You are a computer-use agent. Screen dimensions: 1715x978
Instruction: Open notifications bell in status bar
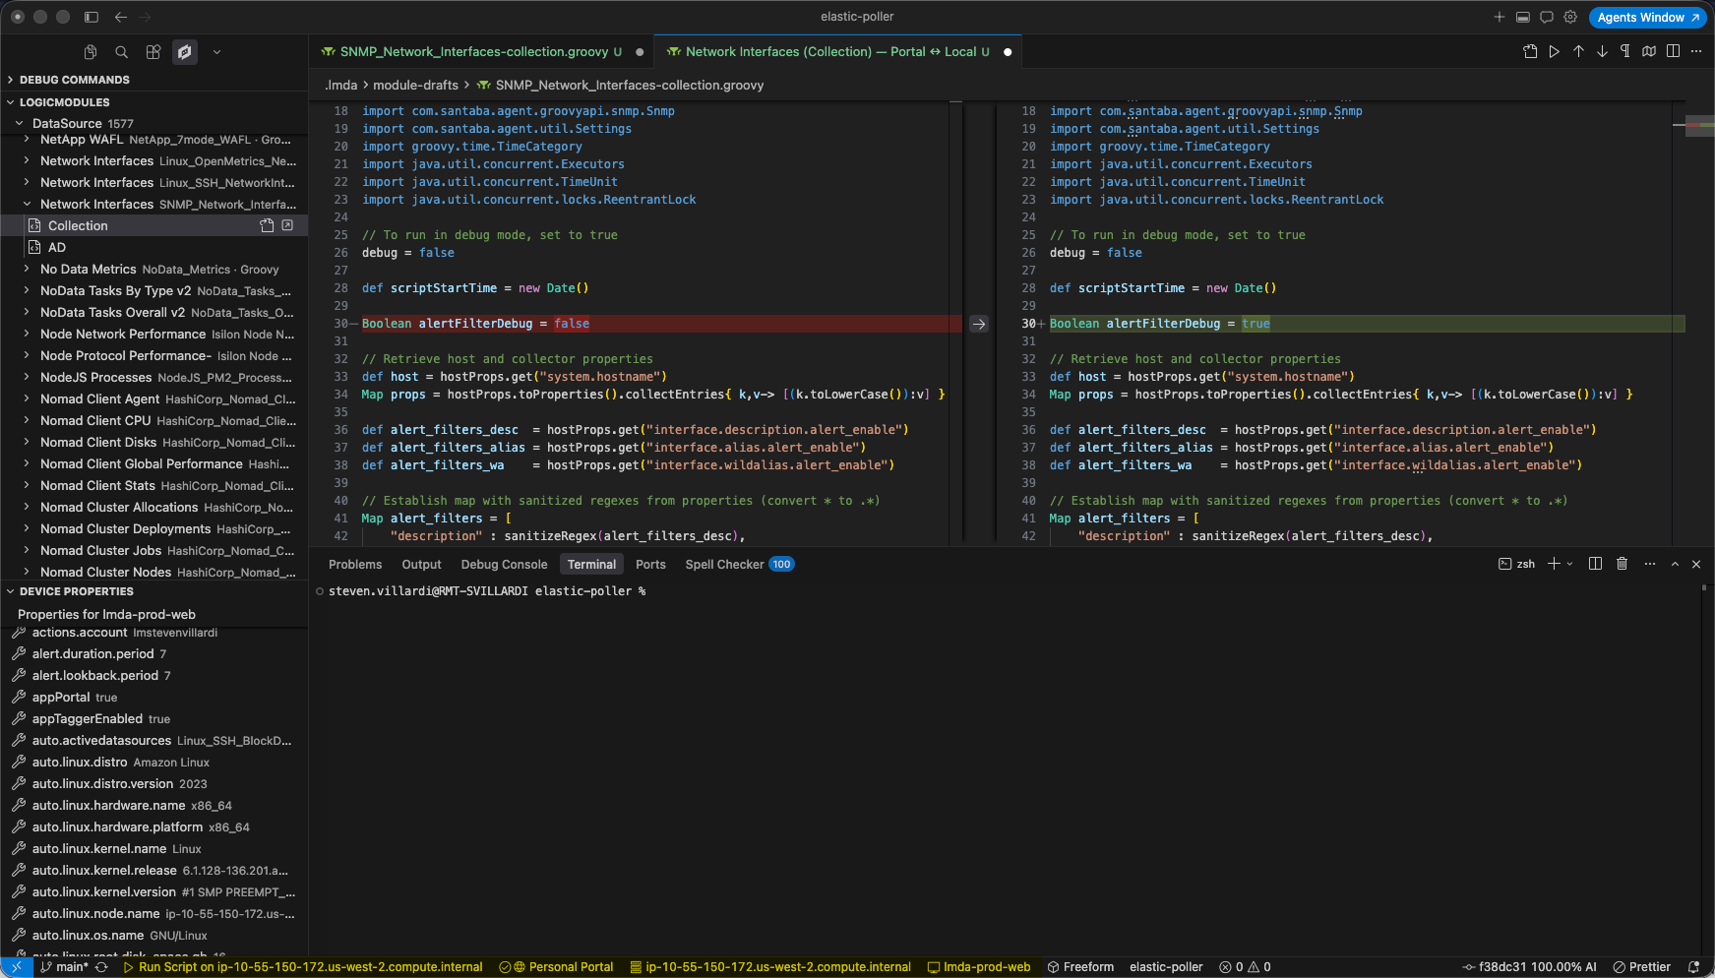[1693, 967]
